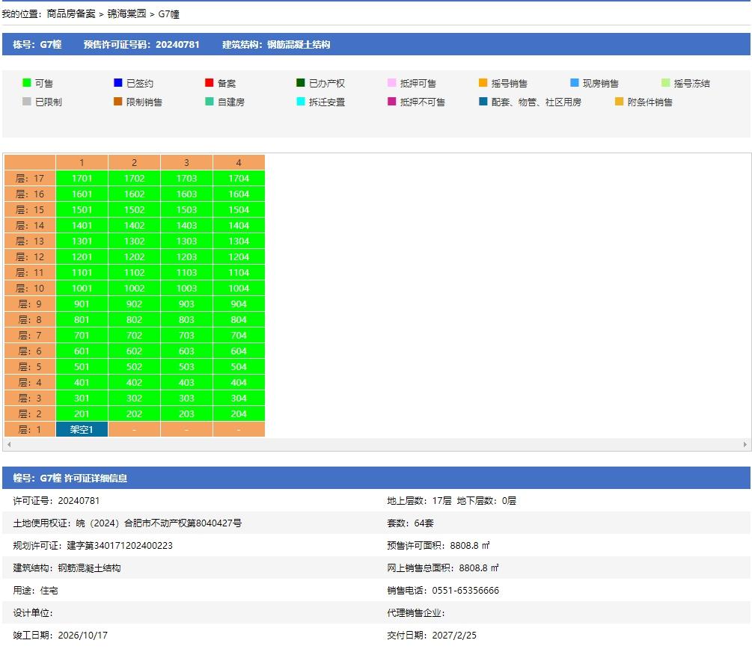Click the green 可售 legend swatch
The height and width of the screenshot is (649, 752).
pyautogui.click(x=27, y=83)
